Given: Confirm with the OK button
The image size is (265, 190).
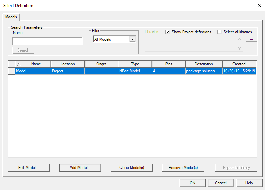Looking at the screenshot, I should tap(192, 183).
